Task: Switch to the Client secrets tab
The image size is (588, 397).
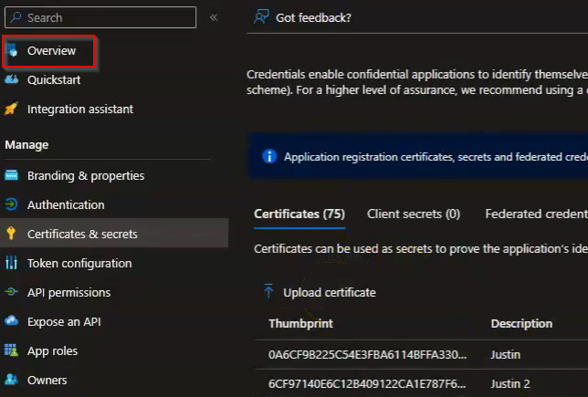Action: point(413,214)
